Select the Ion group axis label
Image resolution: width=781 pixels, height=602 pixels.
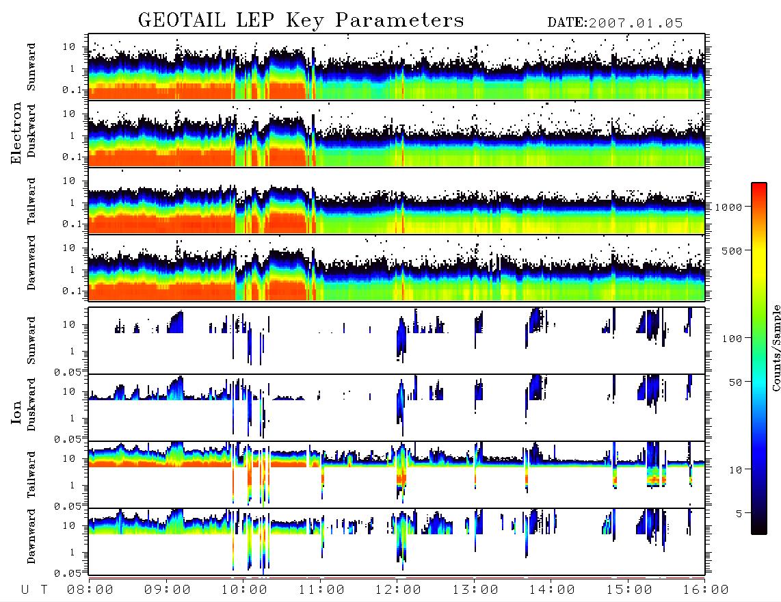pos(16,412)
